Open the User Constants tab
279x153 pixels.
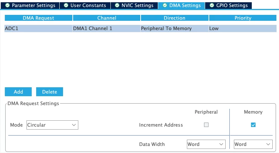85,6
